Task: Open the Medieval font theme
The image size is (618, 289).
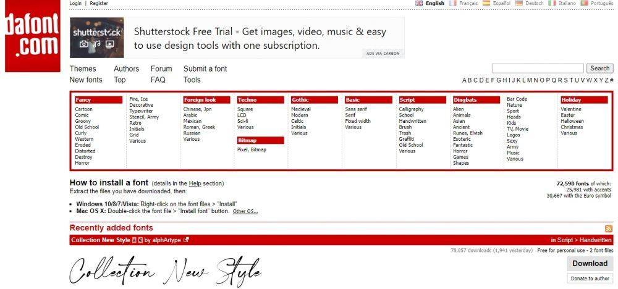Action: (x=301, y=109)
